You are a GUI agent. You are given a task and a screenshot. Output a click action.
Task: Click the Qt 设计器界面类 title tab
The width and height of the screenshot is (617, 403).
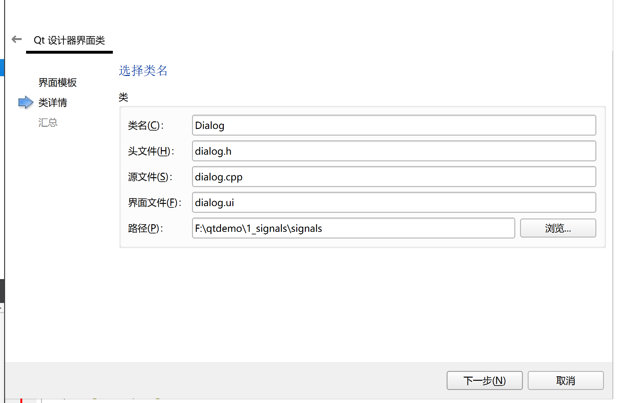coord(69,40)
